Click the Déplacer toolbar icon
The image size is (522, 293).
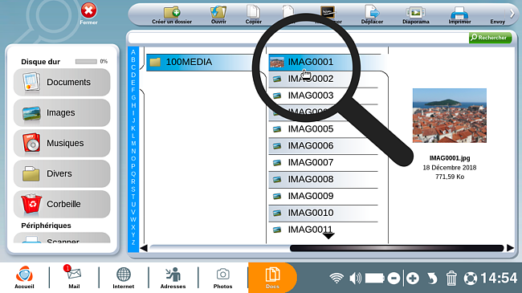coord(372,12)
